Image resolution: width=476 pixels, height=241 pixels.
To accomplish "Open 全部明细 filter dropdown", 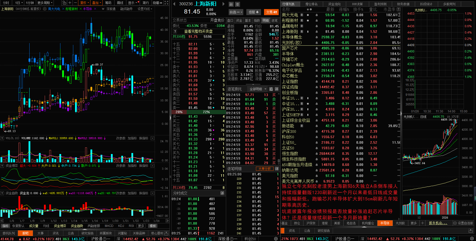I will click(258, 89).
